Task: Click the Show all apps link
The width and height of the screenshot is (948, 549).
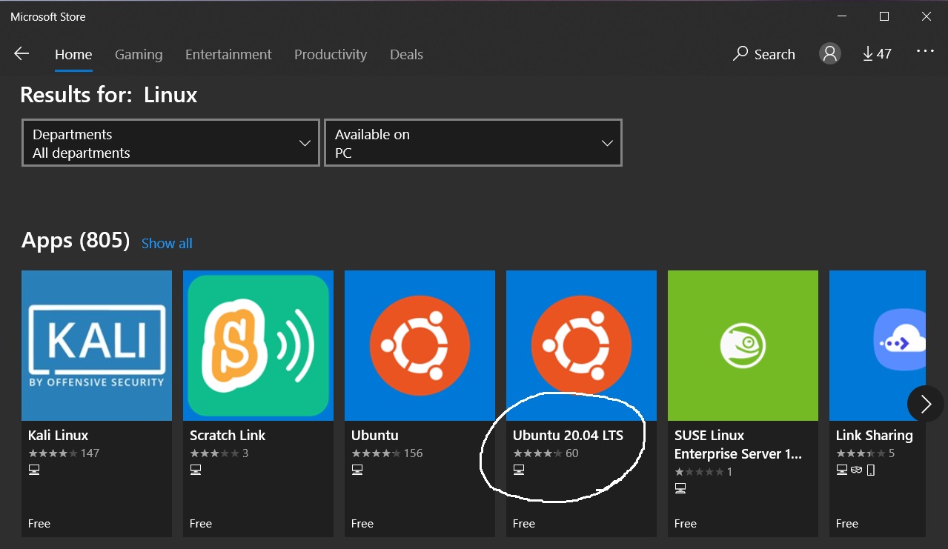Action: pyautogui.click(x=167, y=243)
